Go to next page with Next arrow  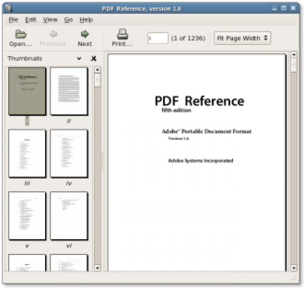[x=85, y=34]
